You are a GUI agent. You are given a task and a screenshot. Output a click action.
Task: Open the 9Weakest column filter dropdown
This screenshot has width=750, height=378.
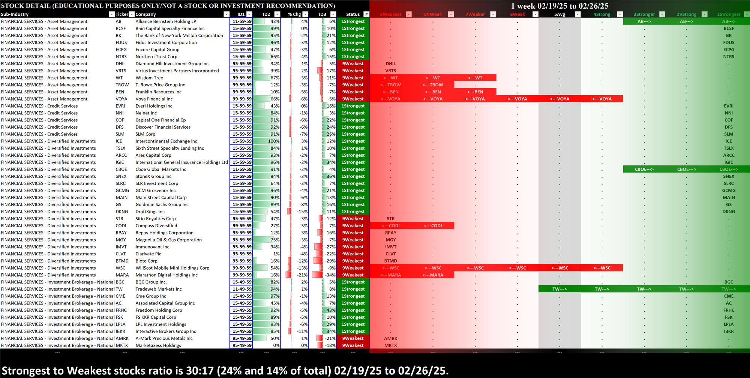coord(409,14)
